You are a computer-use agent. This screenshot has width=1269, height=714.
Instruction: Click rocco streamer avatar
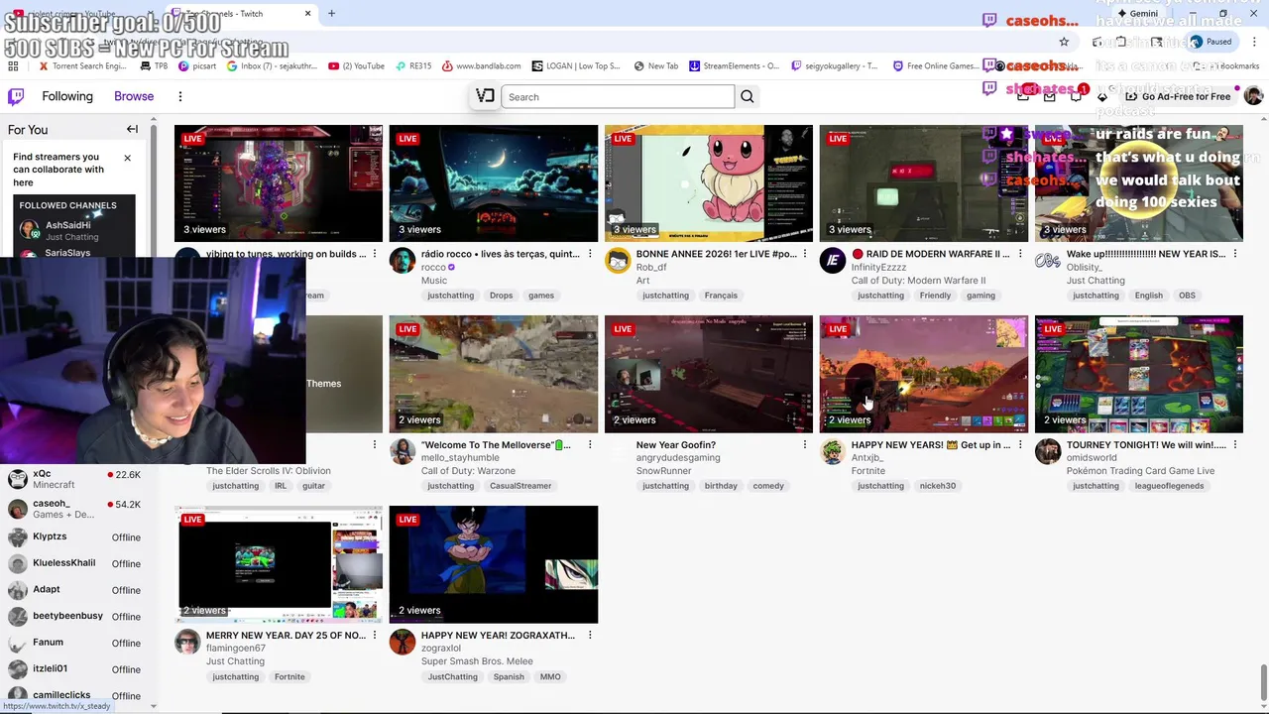[403, 261]
